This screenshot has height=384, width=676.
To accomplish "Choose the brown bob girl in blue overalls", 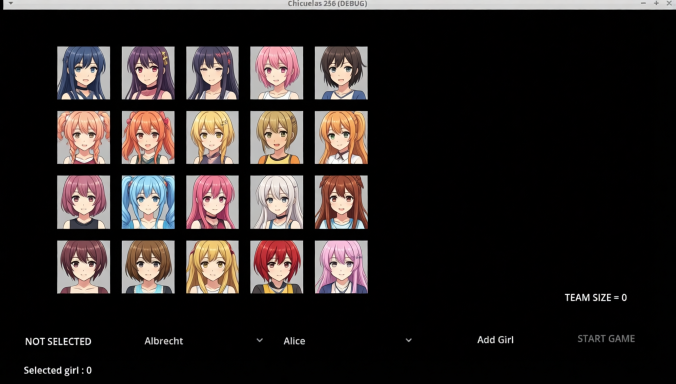I will tap(148, 267).
